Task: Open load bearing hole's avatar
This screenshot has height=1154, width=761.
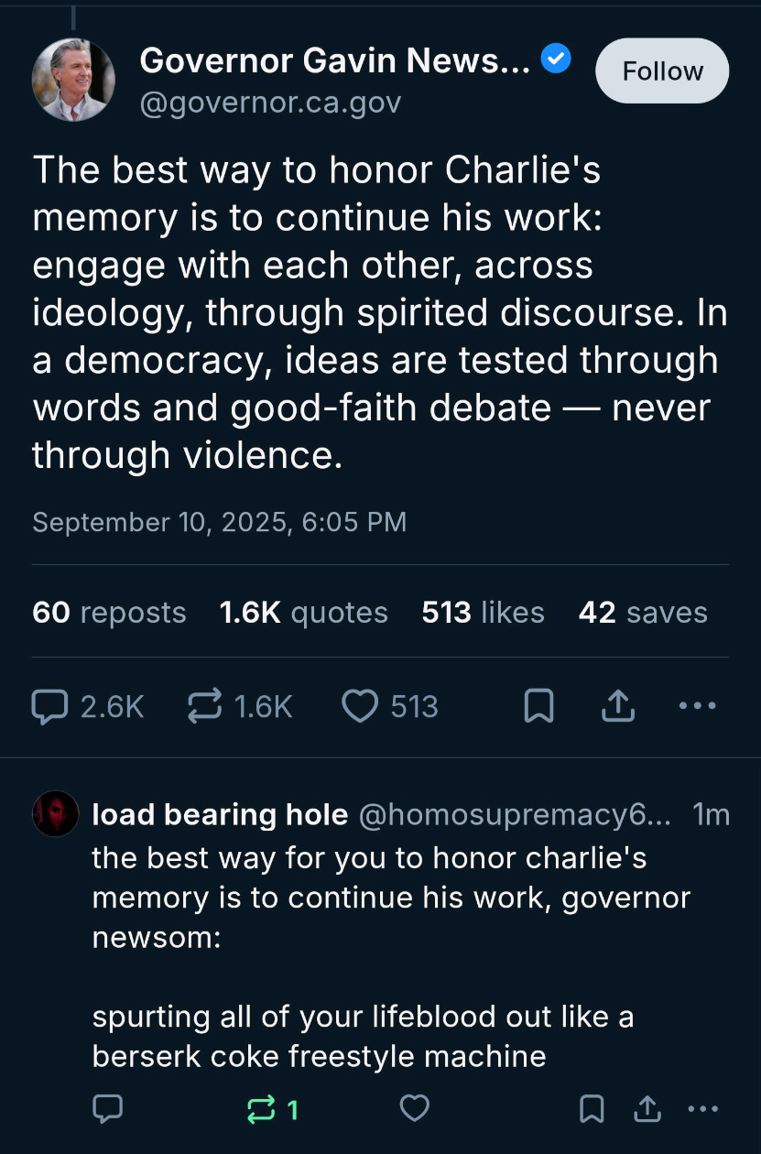Action: (55, 813)
